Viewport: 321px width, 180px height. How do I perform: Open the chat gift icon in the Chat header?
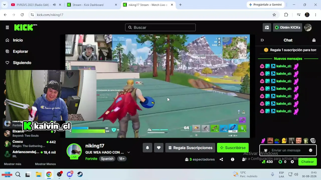click(x=314, y=40)
